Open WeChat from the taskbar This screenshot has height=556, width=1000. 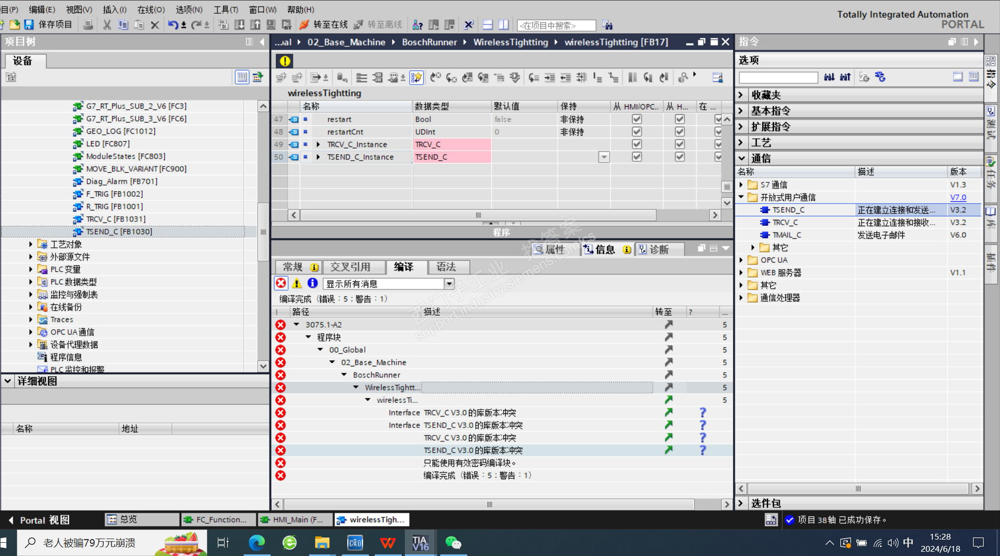453,543
